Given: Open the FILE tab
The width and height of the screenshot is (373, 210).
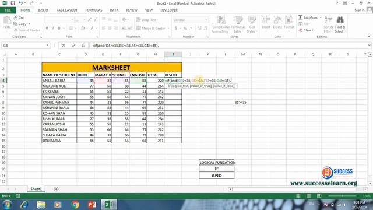Looking at the screenshot, I should pyautogui.click(x=8, y=10).
